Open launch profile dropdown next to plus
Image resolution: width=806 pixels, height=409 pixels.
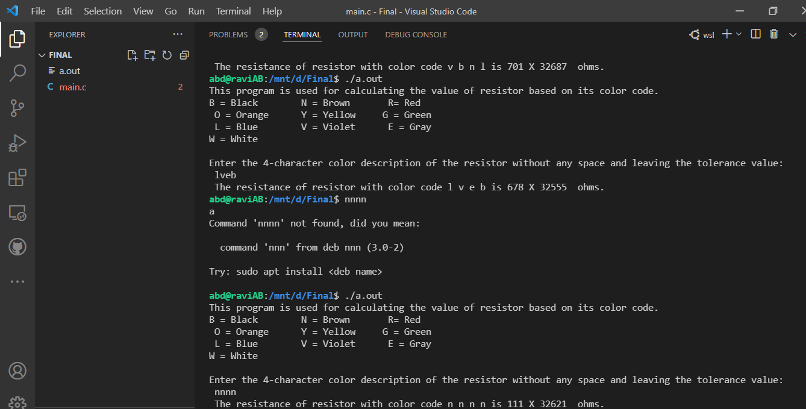coord(739,34)
